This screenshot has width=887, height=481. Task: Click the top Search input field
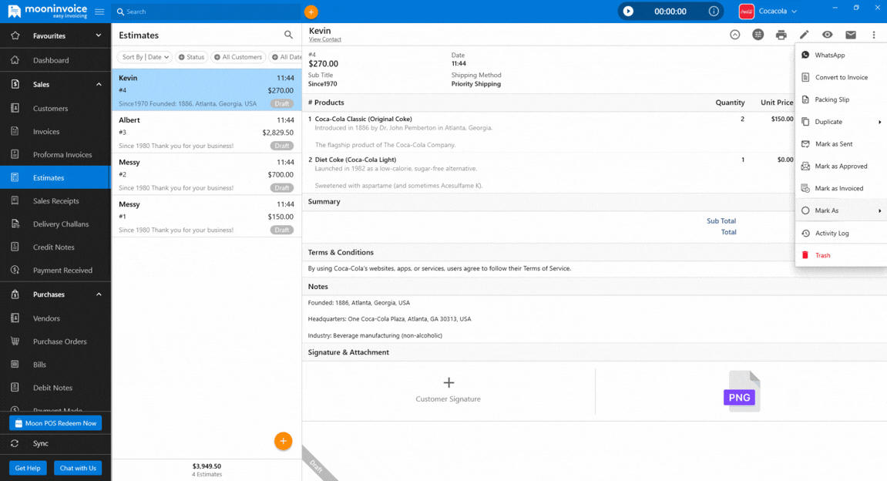[208, 12]
